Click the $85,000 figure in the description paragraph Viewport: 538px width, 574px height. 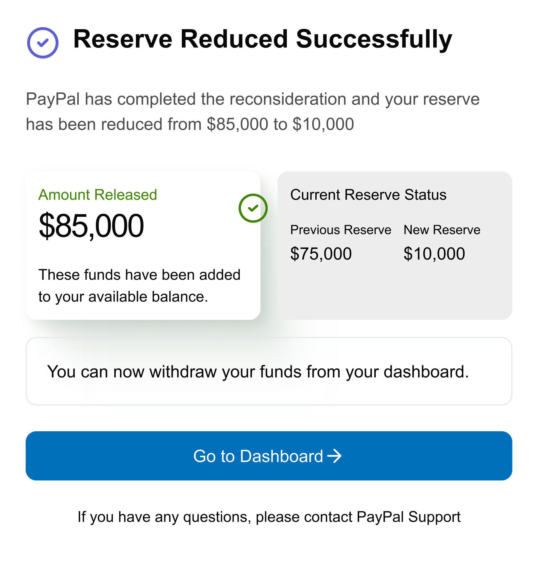238,124
